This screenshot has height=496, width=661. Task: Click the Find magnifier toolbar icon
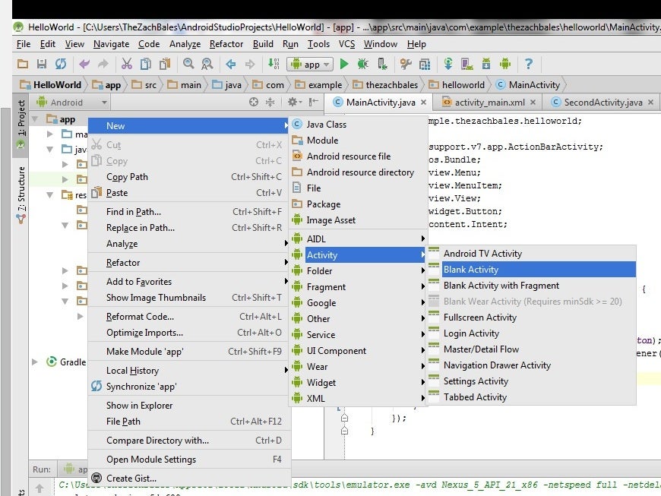188,64
